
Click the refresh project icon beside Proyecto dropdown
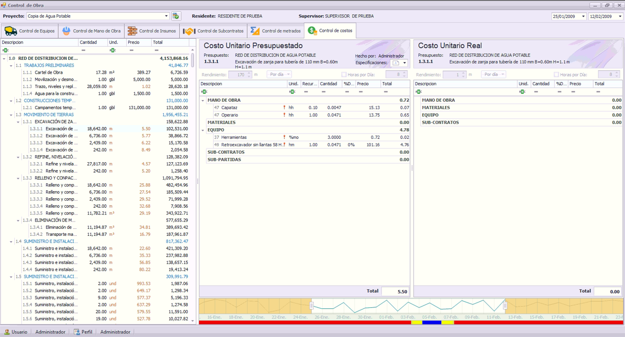[176, 16]
